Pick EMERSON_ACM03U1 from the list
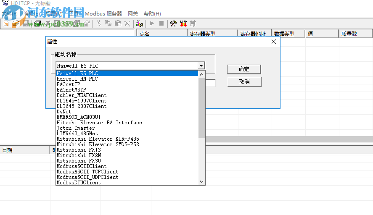This screenshot has height=215, width=373. click(x=127, y=117)
